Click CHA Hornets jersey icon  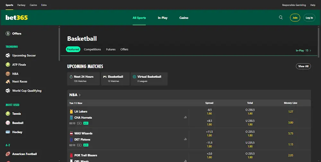pyautogui.click(x=71, y=117)
